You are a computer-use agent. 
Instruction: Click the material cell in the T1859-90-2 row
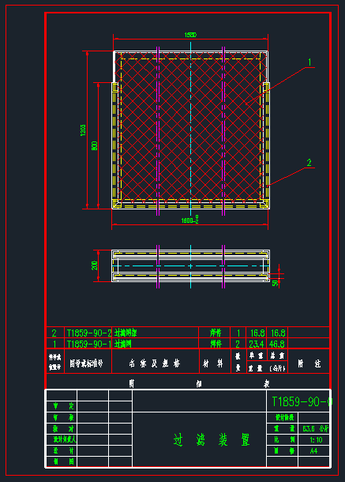click(216, 333)
